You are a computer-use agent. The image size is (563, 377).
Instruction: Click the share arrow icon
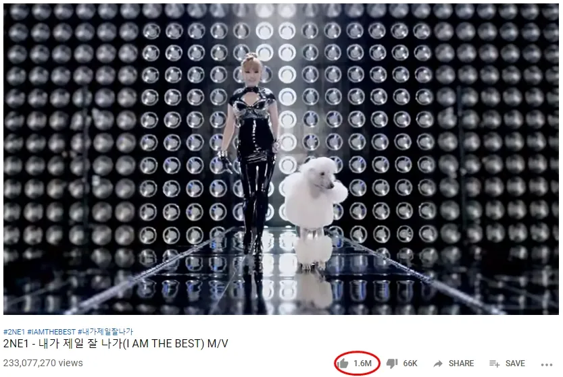pyautogui.click(x=438, y=364)
